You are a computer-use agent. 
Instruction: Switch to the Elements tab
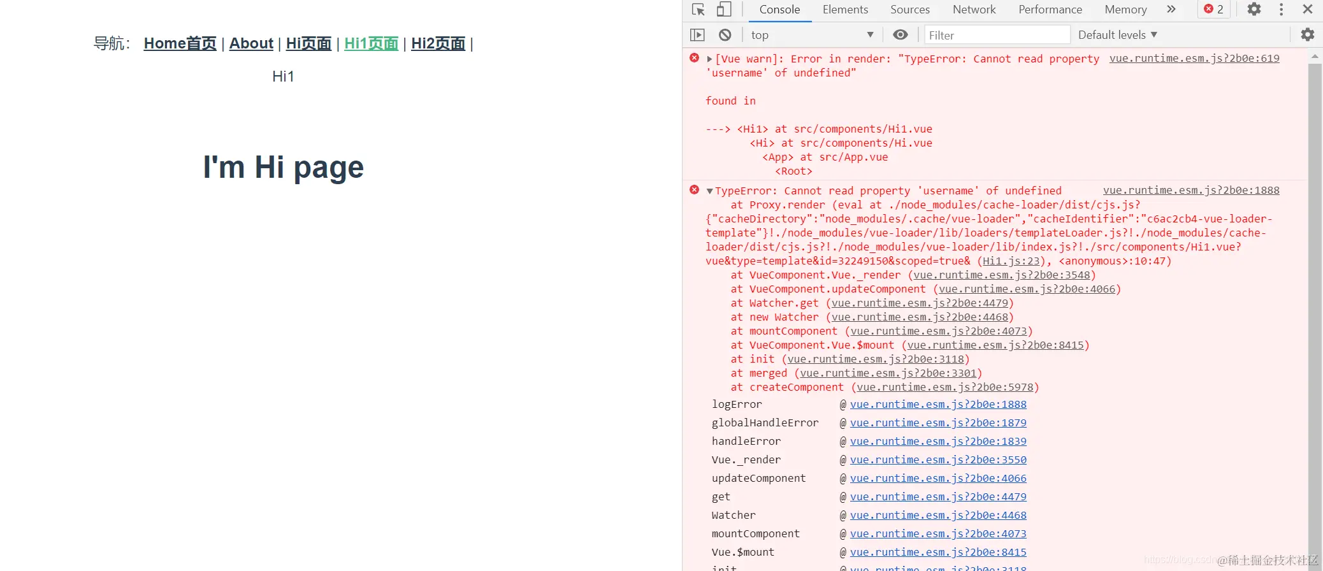(x=845, y=10)
